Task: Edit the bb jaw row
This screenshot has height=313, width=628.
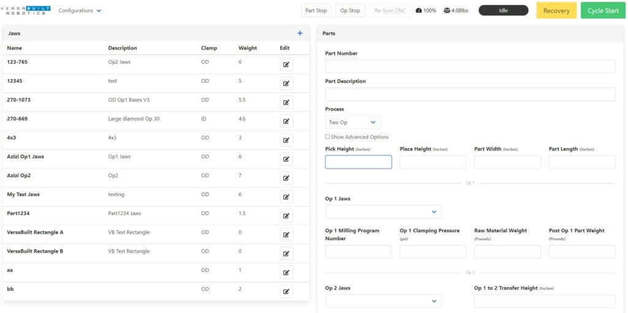Action: 286,292
